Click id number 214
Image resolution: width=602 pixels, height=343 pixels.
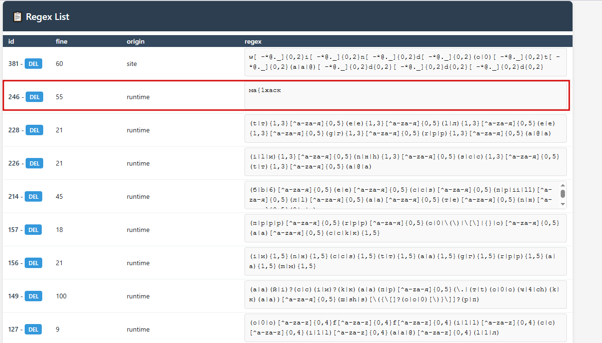pyautogui.click(x=14, y=196)
